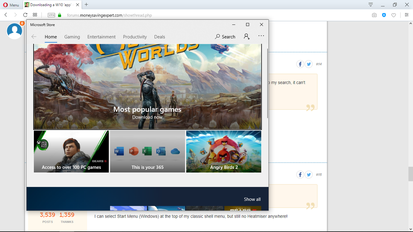
Task: Open the Store three-dots menu
Action: [261, 36]
